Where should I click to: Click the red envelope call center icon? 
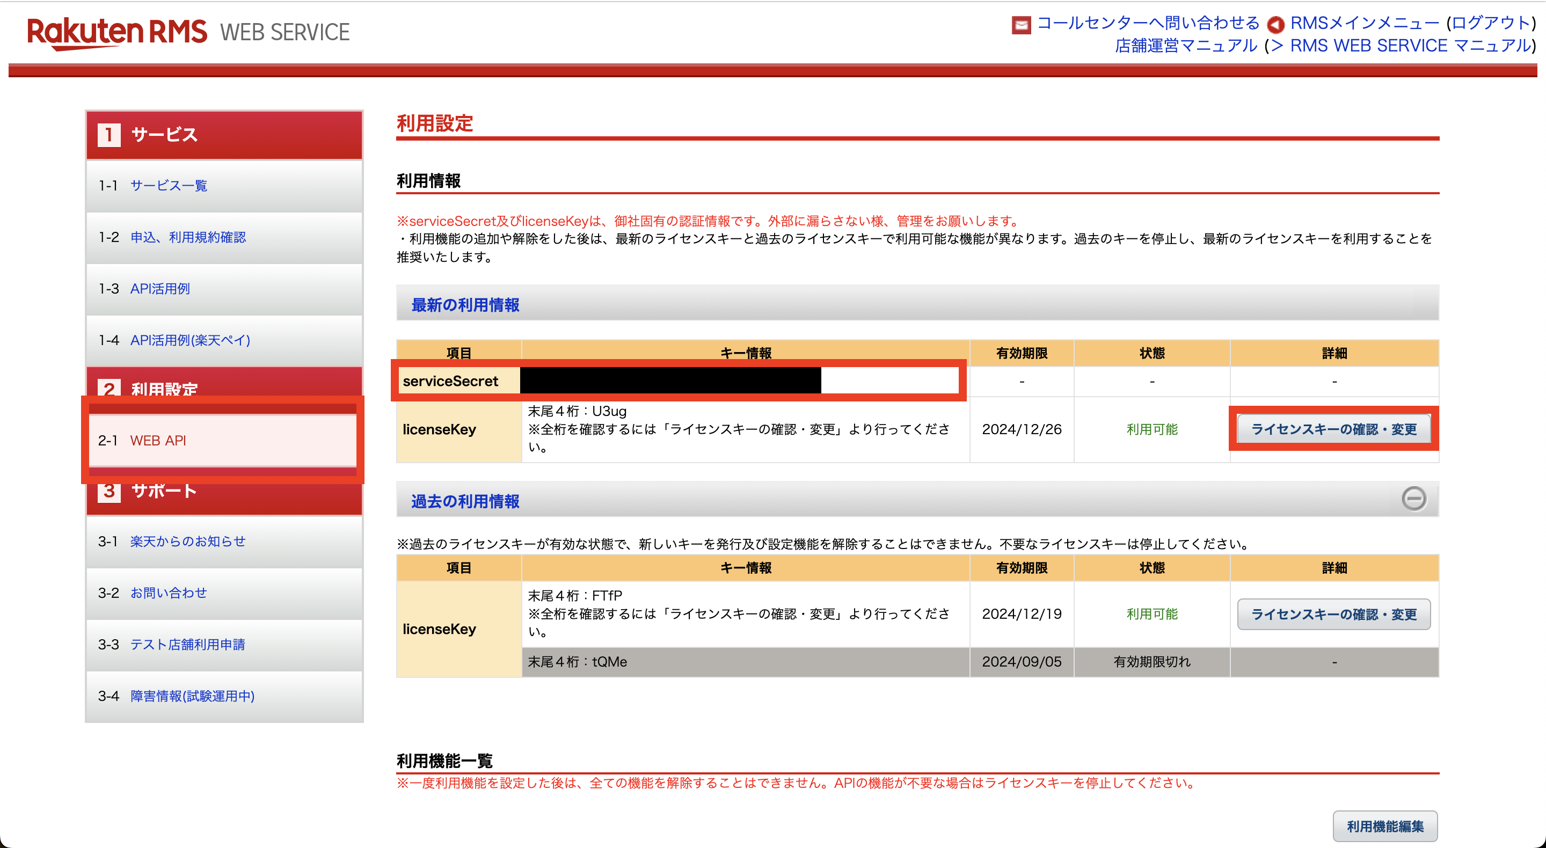(x=1020, y=25)
